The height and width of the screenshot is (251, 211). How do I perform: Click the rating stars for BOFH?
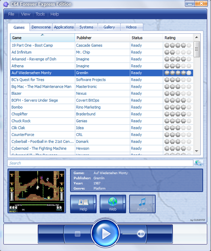click(178, 100)
